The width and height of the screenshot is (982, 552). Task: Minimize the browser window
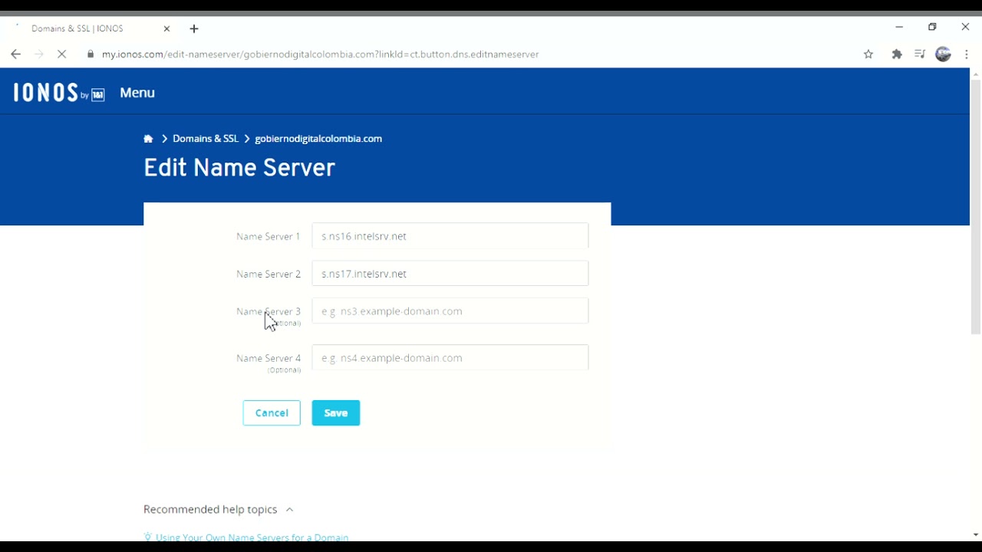(x=899, y=28)
